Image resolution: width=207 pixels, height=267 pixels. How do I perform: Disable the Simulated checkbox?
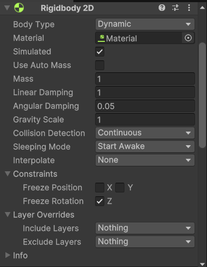click(x=99, y=52)
